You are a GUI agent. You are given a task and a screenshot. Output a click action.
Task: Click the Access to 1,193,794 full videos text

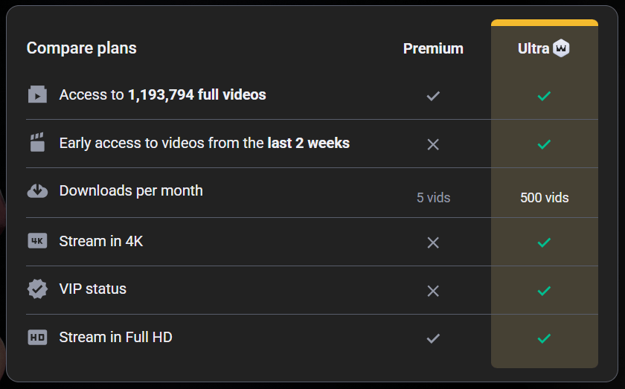(162, 94)
